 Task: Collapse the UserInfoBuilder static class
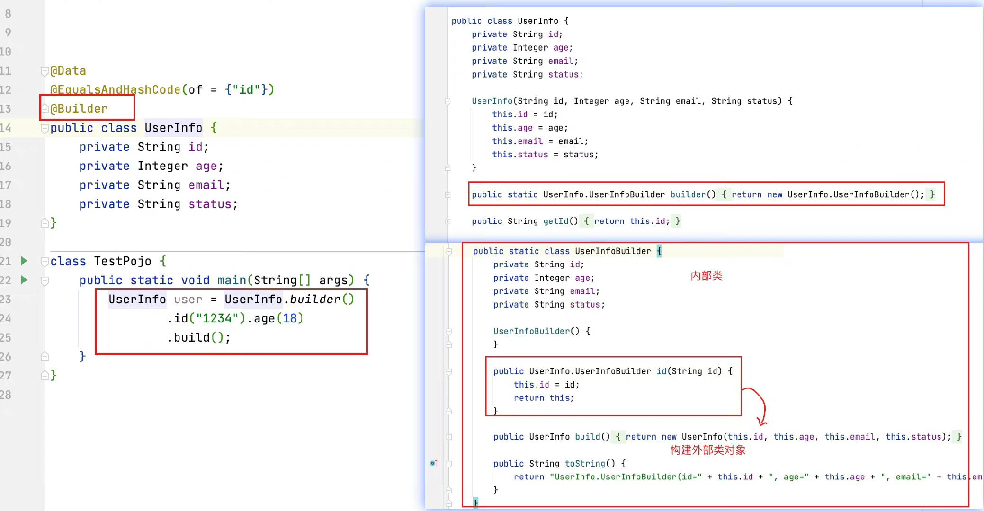click(x=448, y=251)
